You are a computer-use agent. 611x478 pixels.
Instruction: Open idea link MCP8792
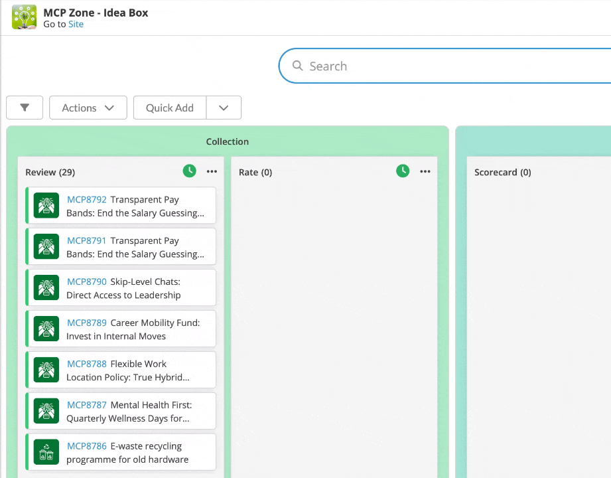[x=86, y=200]
